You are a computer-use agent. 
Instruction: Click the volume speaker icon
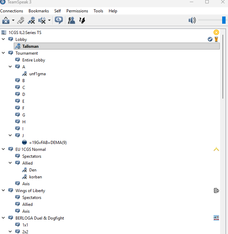(x=192, y=20)
